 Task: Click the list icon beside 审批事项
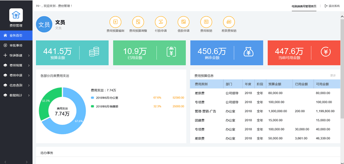[5, 45]
